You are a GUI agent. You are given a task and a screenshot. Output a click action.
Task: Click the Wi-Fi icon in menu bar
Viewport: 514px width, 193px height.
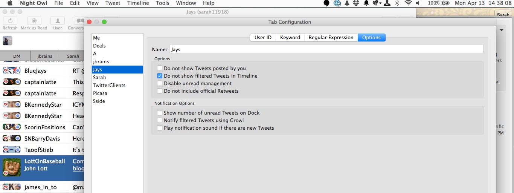coord(408,3)
